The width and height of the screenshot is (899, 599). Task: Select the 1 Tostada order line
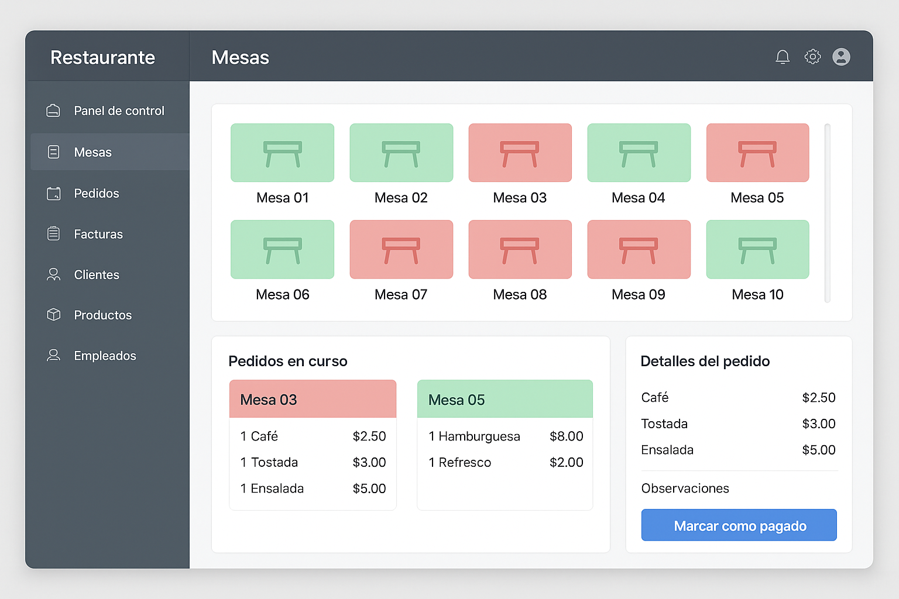313,462
